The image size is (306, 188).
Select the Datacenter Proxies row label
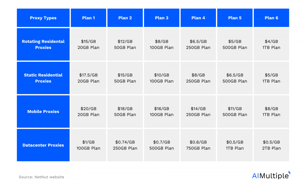[x=43, y=145]
